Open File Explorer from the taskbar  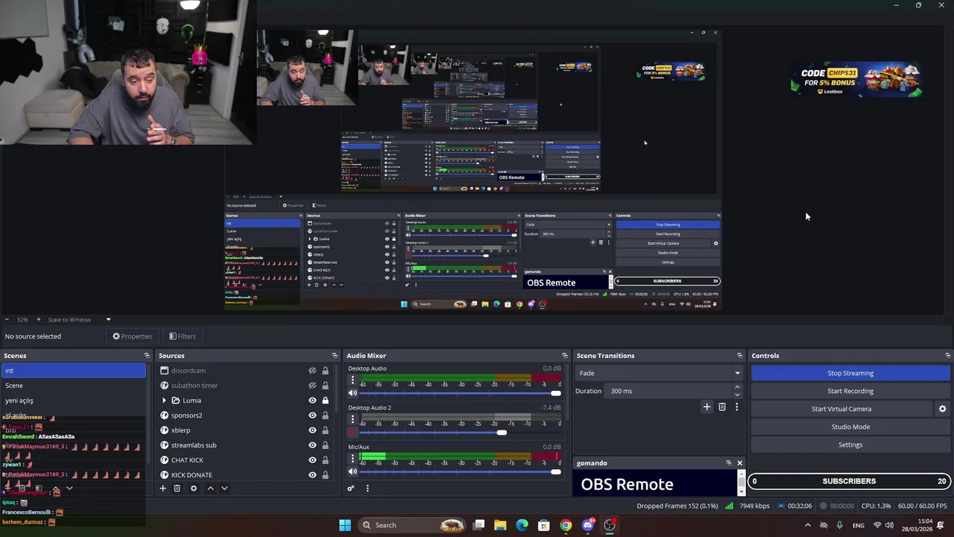point(500,525)
